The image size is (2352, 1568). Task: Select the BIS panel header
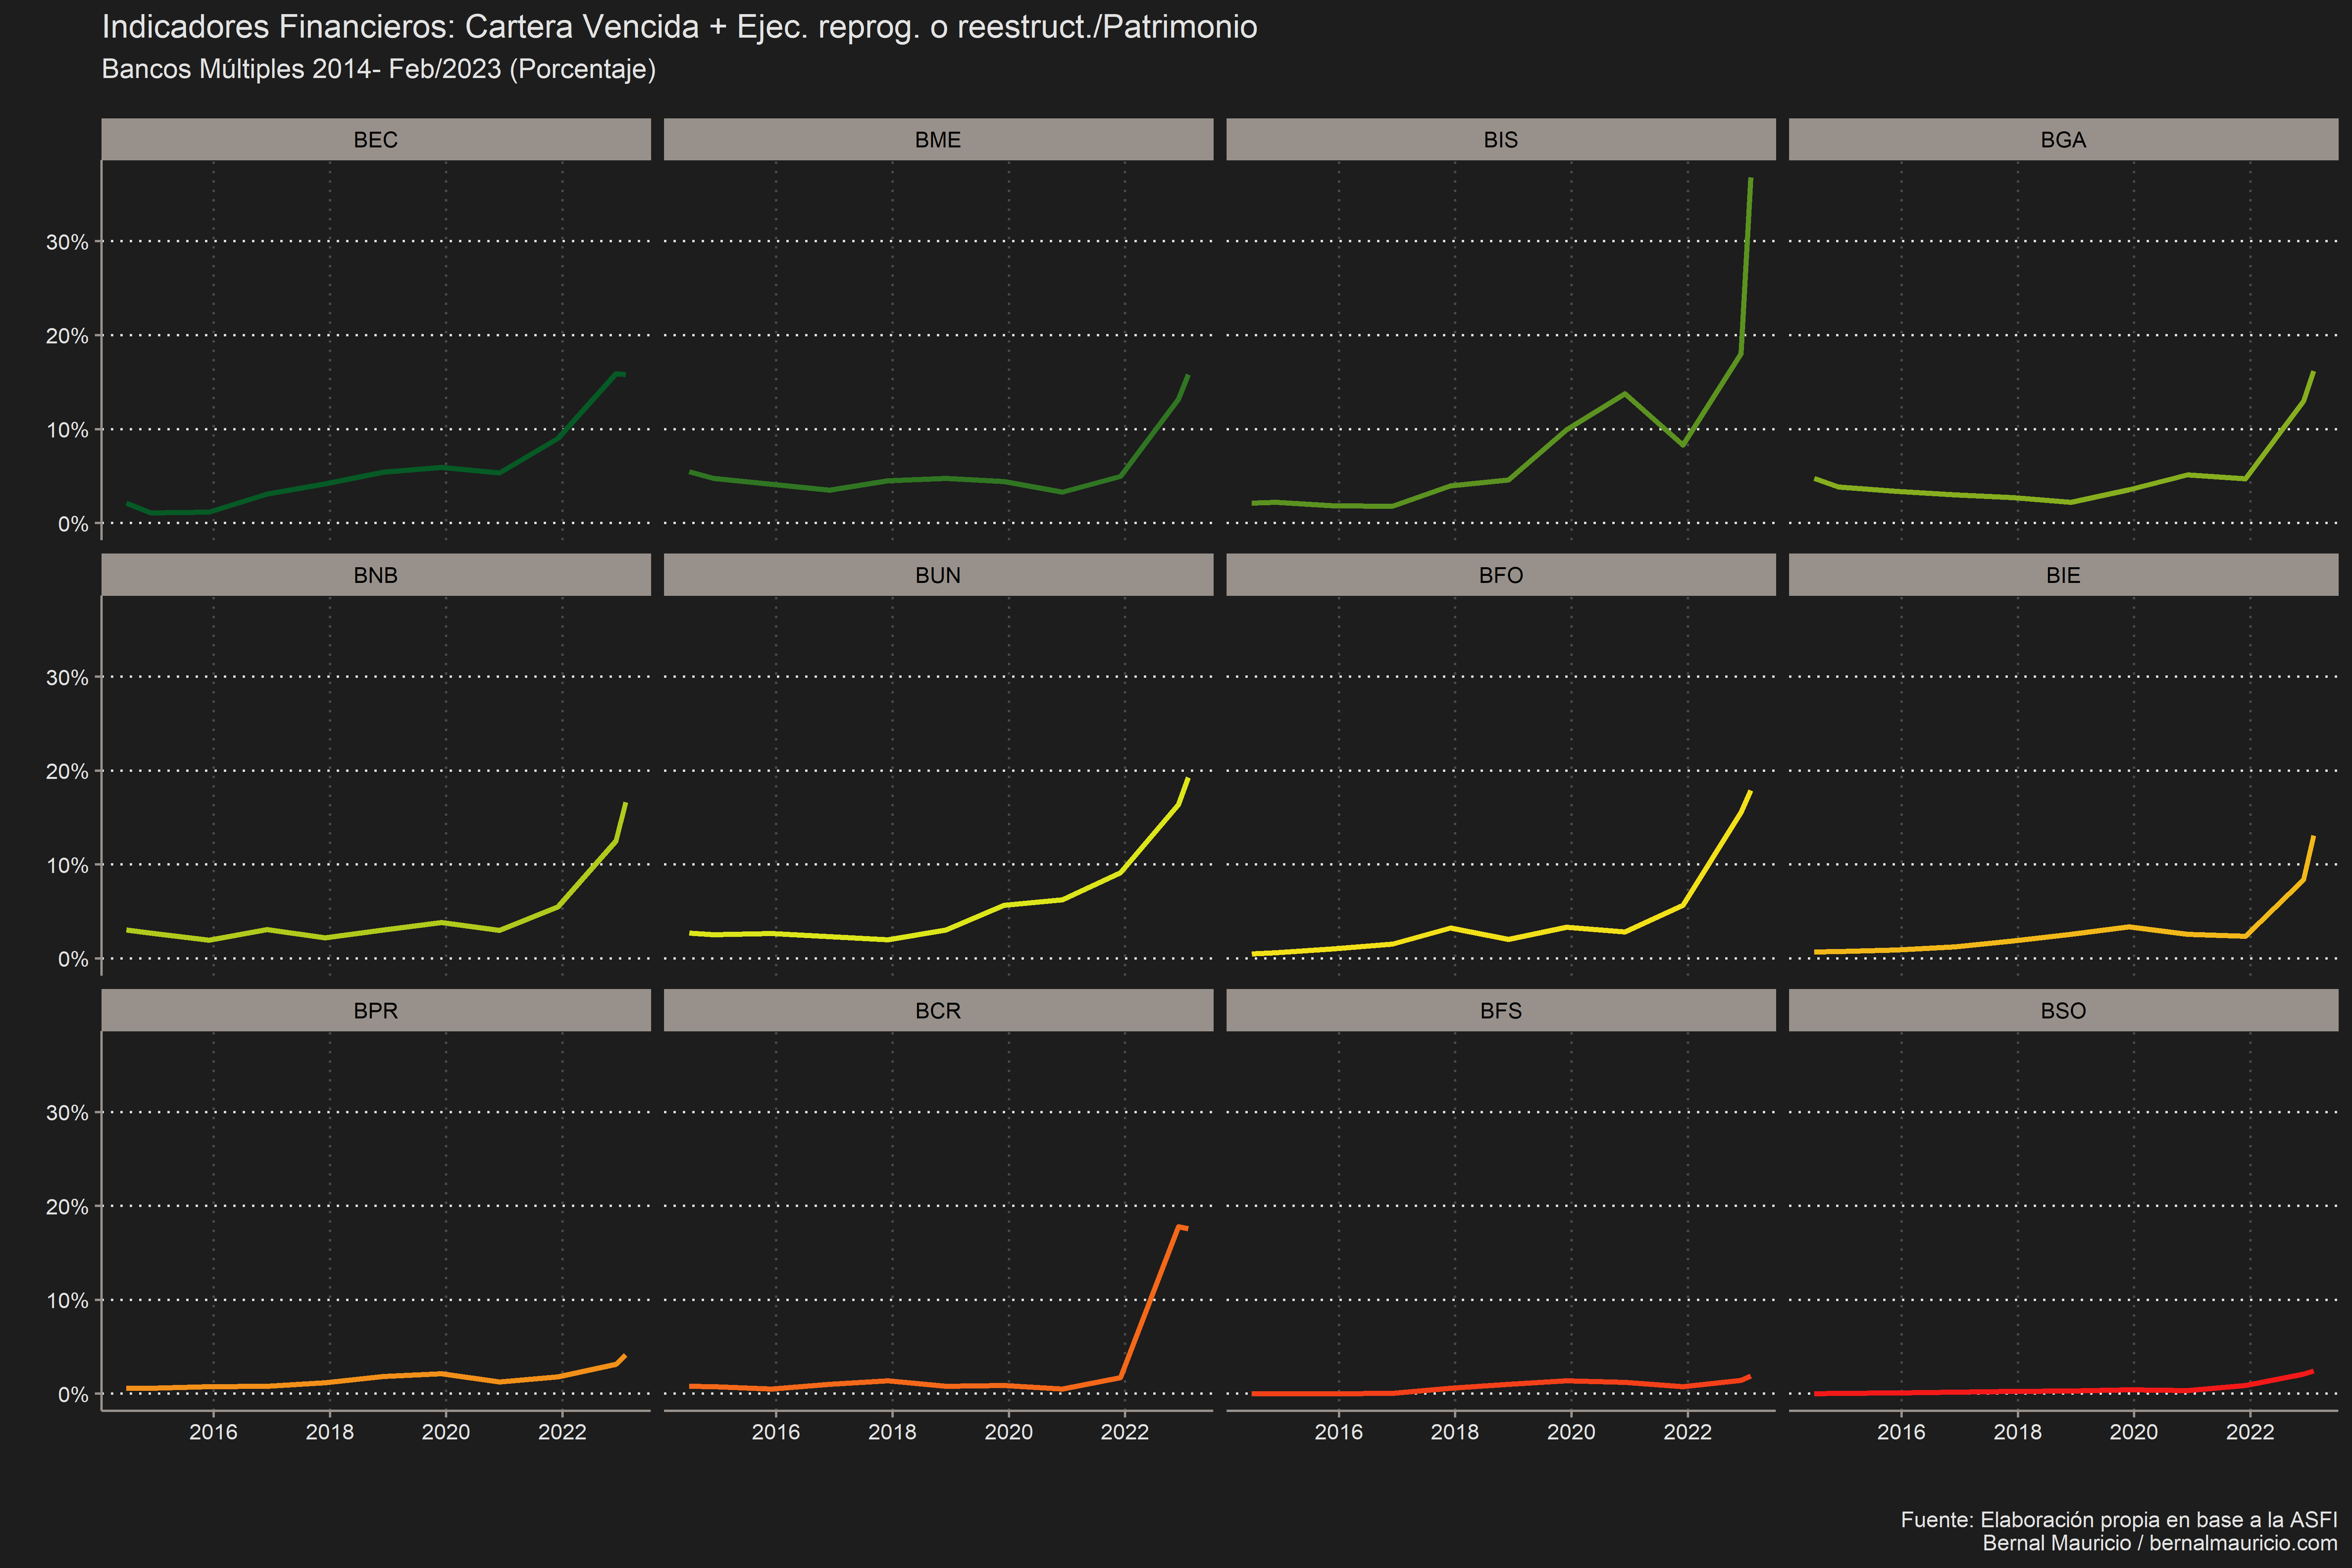(1501, 139)
